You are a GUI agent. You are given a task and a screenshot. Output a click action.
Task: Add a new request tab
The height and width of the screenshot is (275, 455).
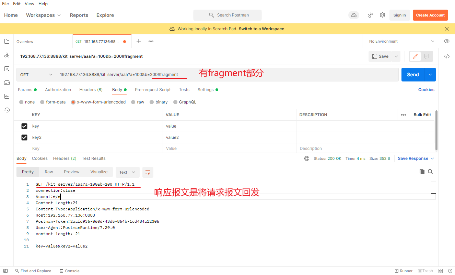click(139, 41)
